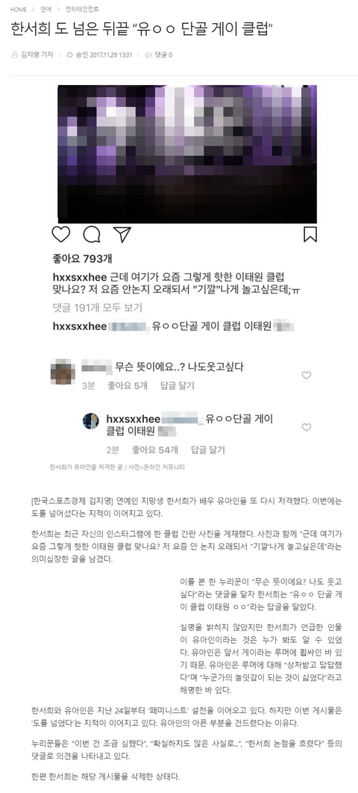The image size is (358, 793).
Task: Open the 엔터테인먼트 breadcrumb category
Action: [83, 9]
